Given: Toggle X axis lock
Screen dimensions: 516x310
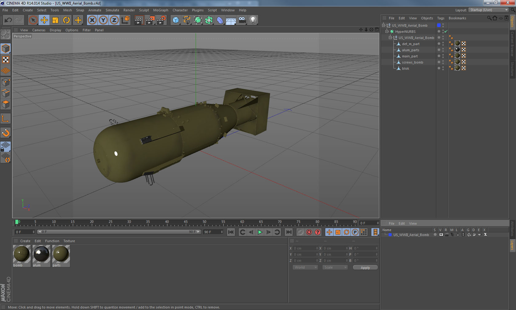Looking at the screenshot, I should (92, 20).
